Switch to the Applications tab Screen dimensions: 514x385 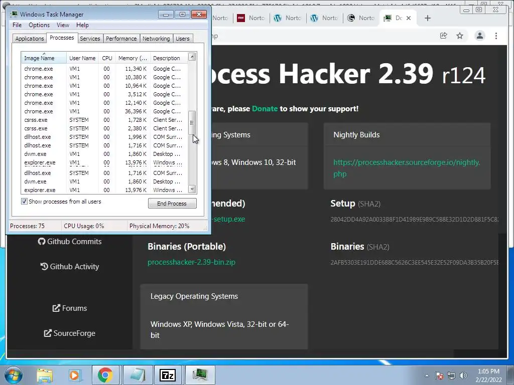point(30,39)
